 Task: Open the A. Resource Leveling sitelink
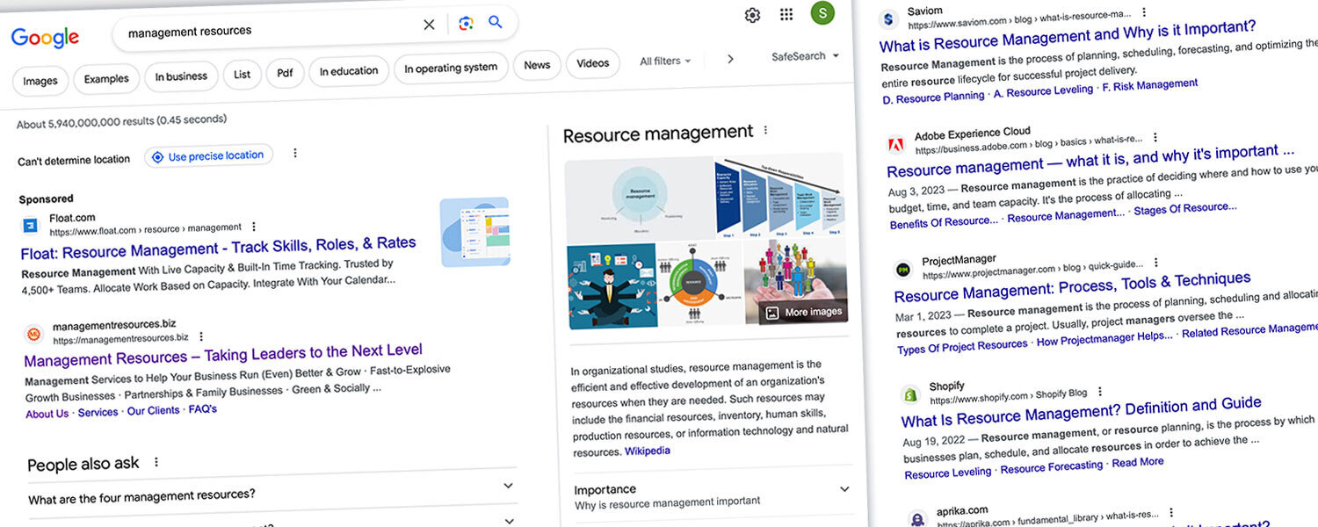[1044, 90]
